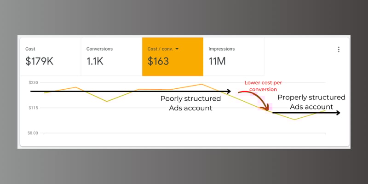
Task: Click the lowest dip of the chart line
Action: click(x=294, y=120)
